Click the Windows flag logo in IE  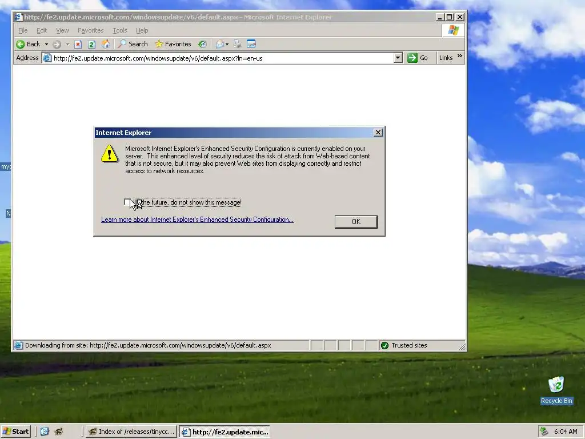[453, 30]
